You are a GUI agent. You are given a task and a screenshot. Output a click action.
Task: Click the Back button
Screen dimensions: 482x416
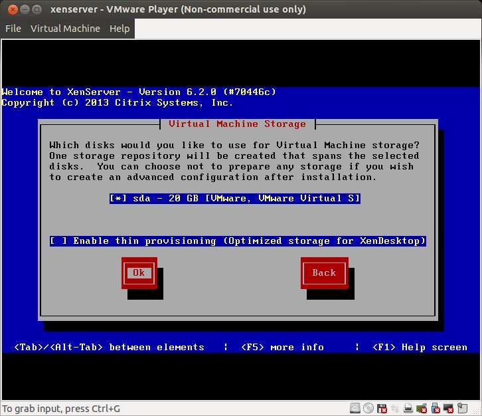[x=324, y=273]
